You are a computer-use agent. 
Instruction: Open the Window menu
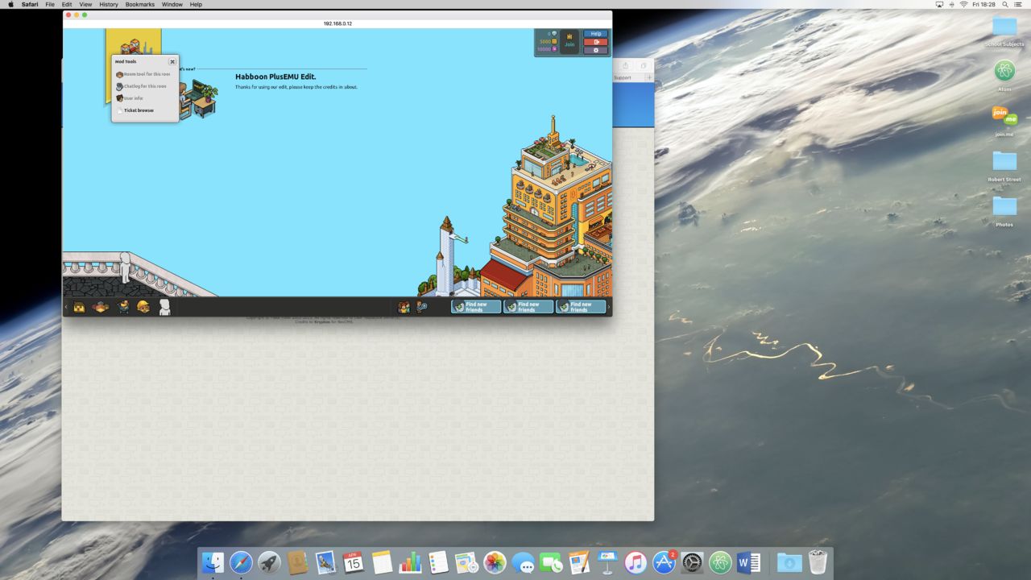172,4
